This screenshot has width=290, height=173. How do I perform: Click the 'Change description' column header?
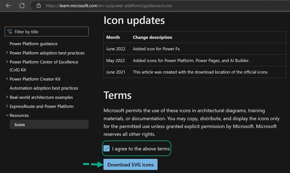[152, 37]
